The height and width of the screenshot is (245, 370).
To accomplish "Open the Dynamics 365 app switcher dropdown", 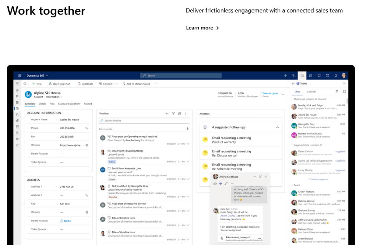I will [47, 76].
